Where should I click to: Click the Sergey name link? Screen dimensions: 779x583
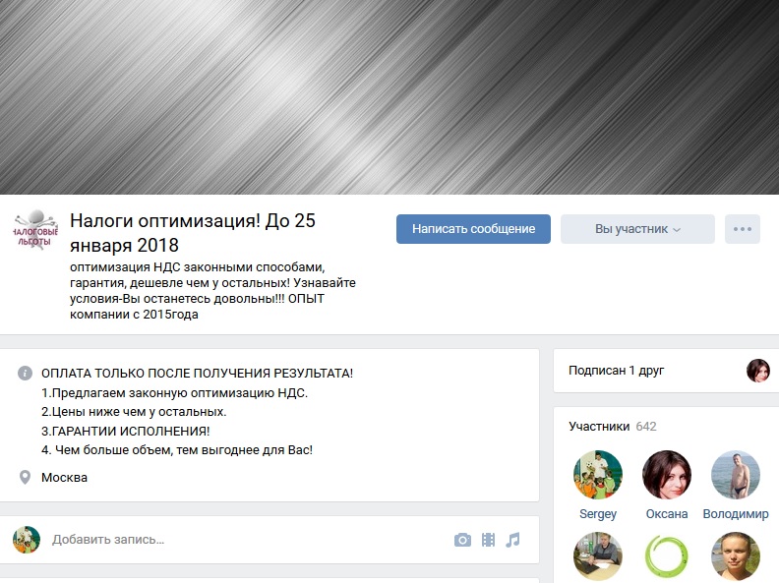coord(598,514)
